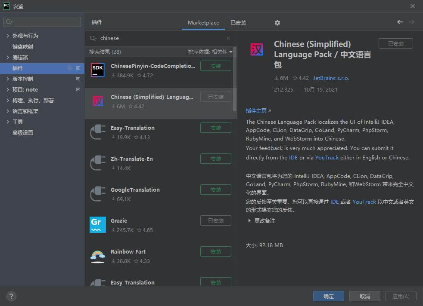Screen dimensions: 423x306
Task: Expand the 项目: note tree node
Action: click(x=8, y=90)
